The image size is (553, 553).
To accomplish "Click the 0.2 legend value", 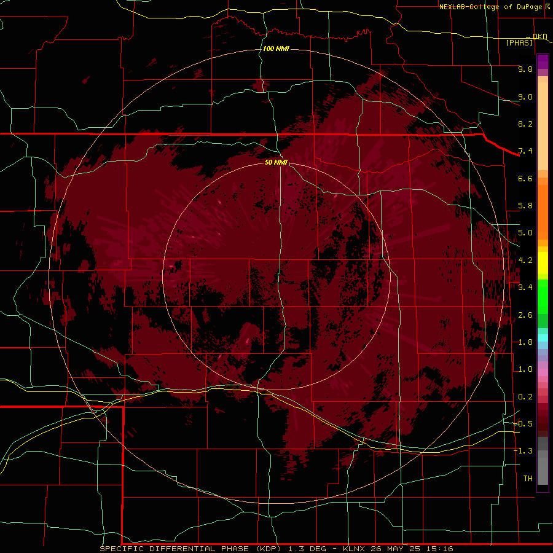I will (525, 397).
